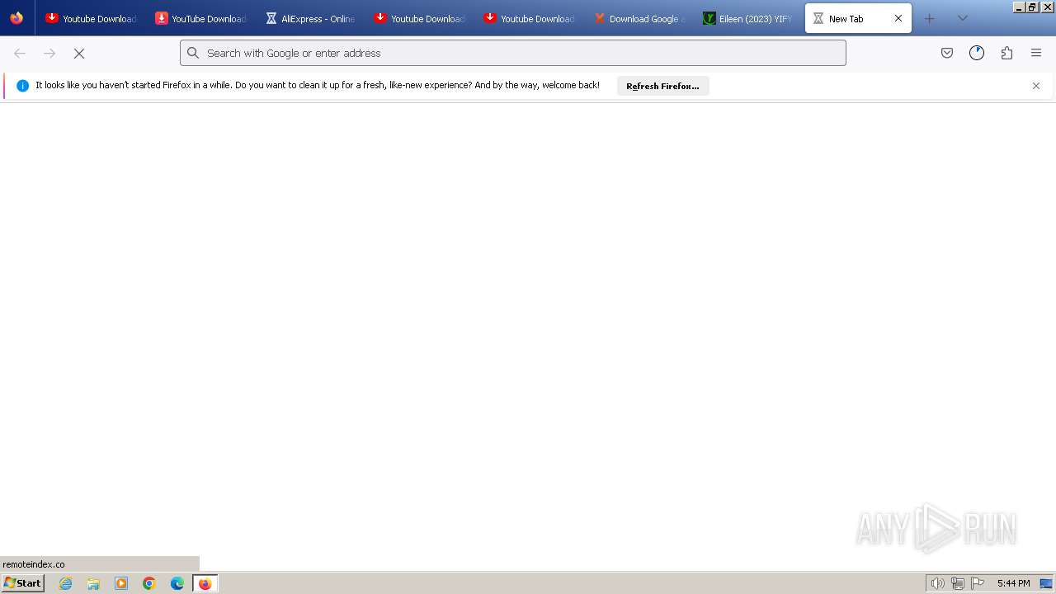Go forward to next page
This screenshot has width=1056, height=594.
pos(49,53)
